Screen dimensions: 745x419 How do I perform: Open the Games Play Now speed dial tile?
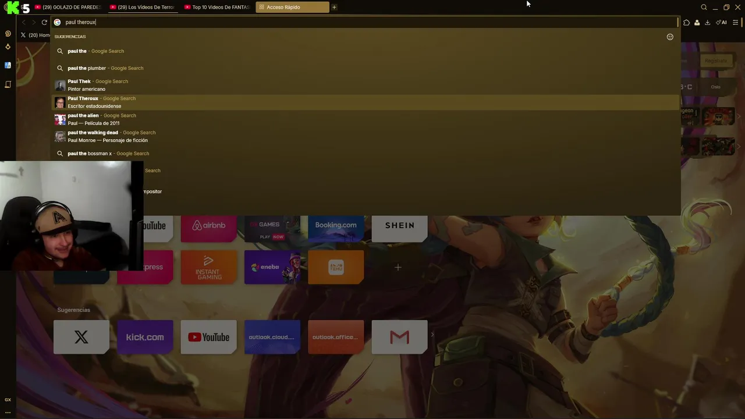[x=272, y=229]
